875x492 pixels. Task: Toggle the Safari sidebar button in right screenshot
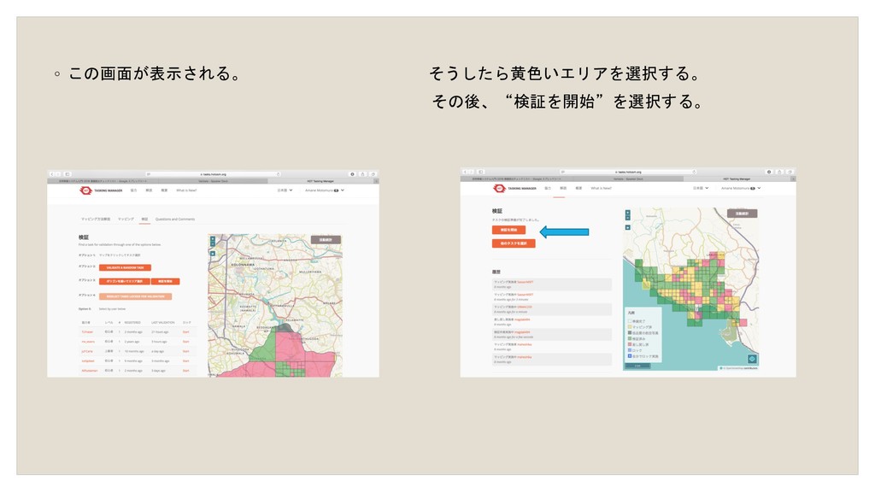[481, 172]
